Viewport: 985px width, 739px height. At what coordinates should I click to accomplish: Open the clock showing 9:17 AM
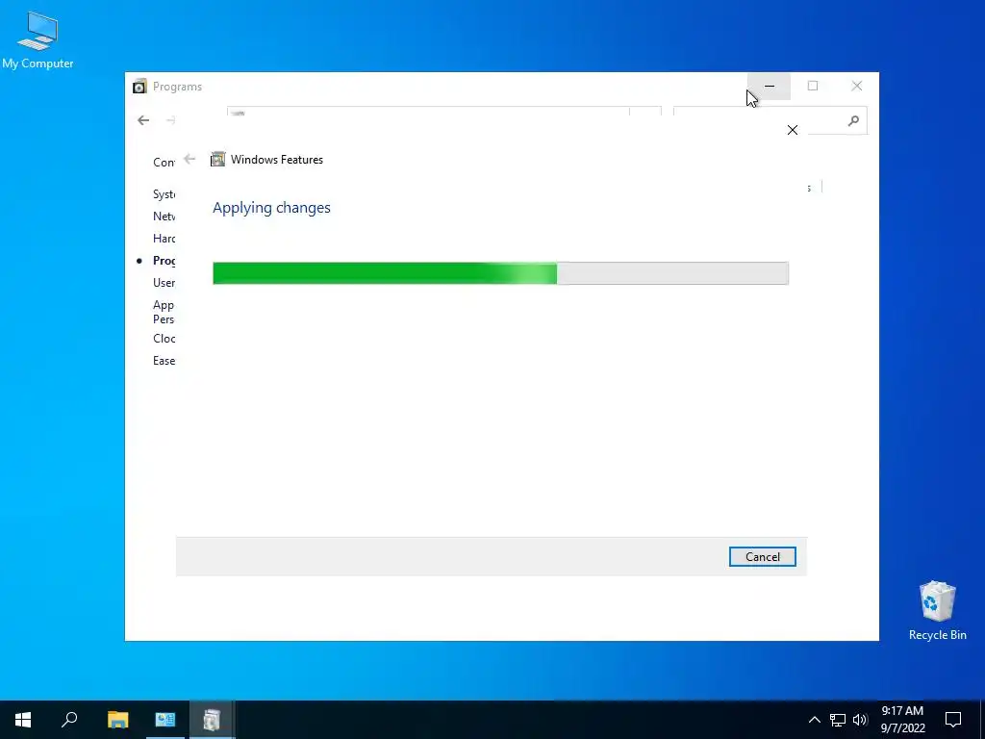[x=902, y=720]
